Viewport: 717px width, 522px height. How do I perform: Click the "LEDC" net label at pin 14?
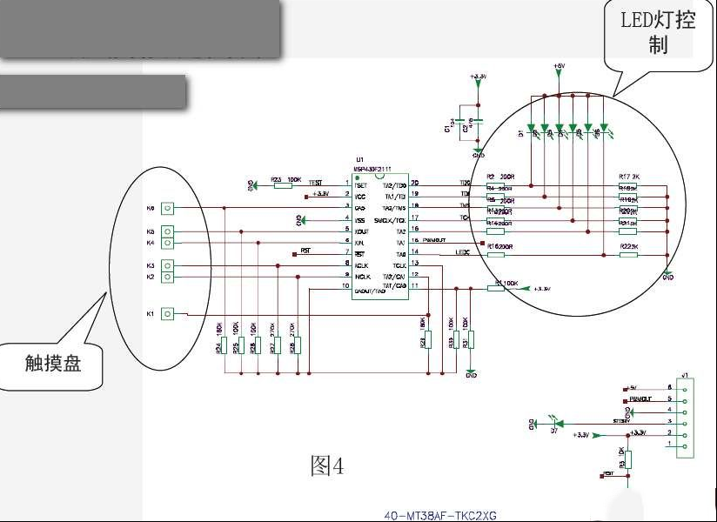(462, 252)
